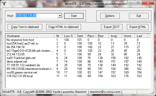Click the Last column header
Screen dimensions: 156x96
click(x=141, y=36)
